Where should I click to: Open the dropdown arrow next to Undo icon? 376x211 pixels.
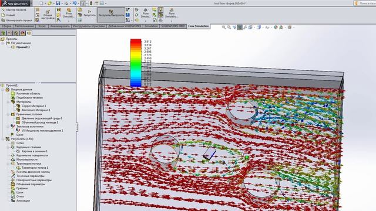(x=78, y=4)
